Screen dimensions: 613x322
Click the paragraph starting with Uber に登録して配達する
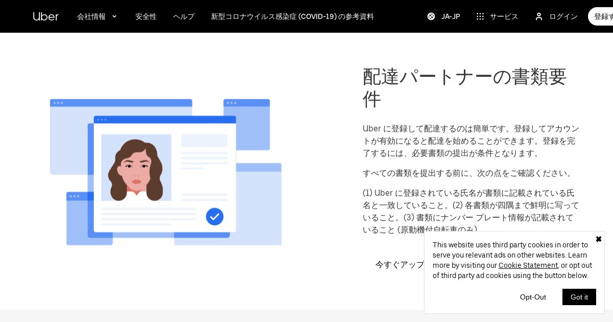pos(471,141)
